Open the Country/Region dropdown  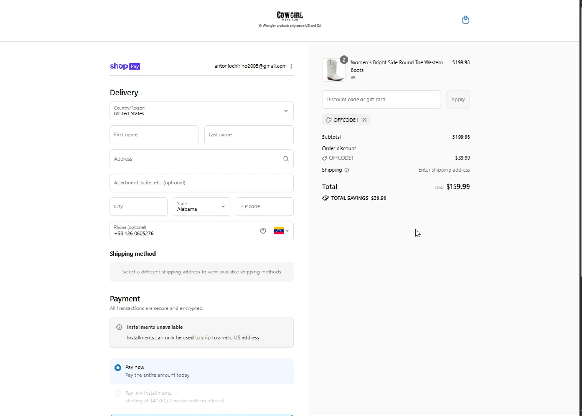(x=201, y=111)
